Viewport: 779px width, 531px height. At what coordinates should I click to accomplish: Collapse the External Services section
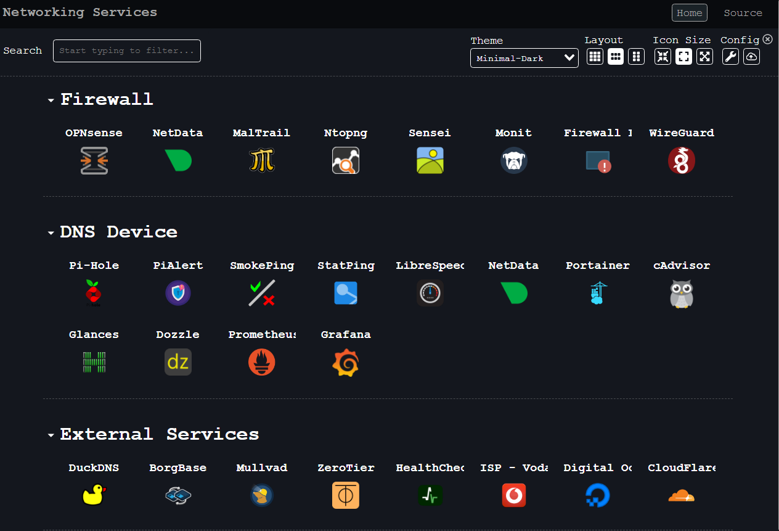click(51, 435)
